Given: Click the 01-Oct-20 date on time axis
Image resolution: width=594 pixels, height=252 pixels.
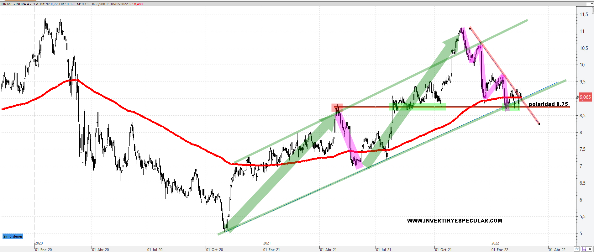Looking at the screenshot, I should click(x=215, y=249).
